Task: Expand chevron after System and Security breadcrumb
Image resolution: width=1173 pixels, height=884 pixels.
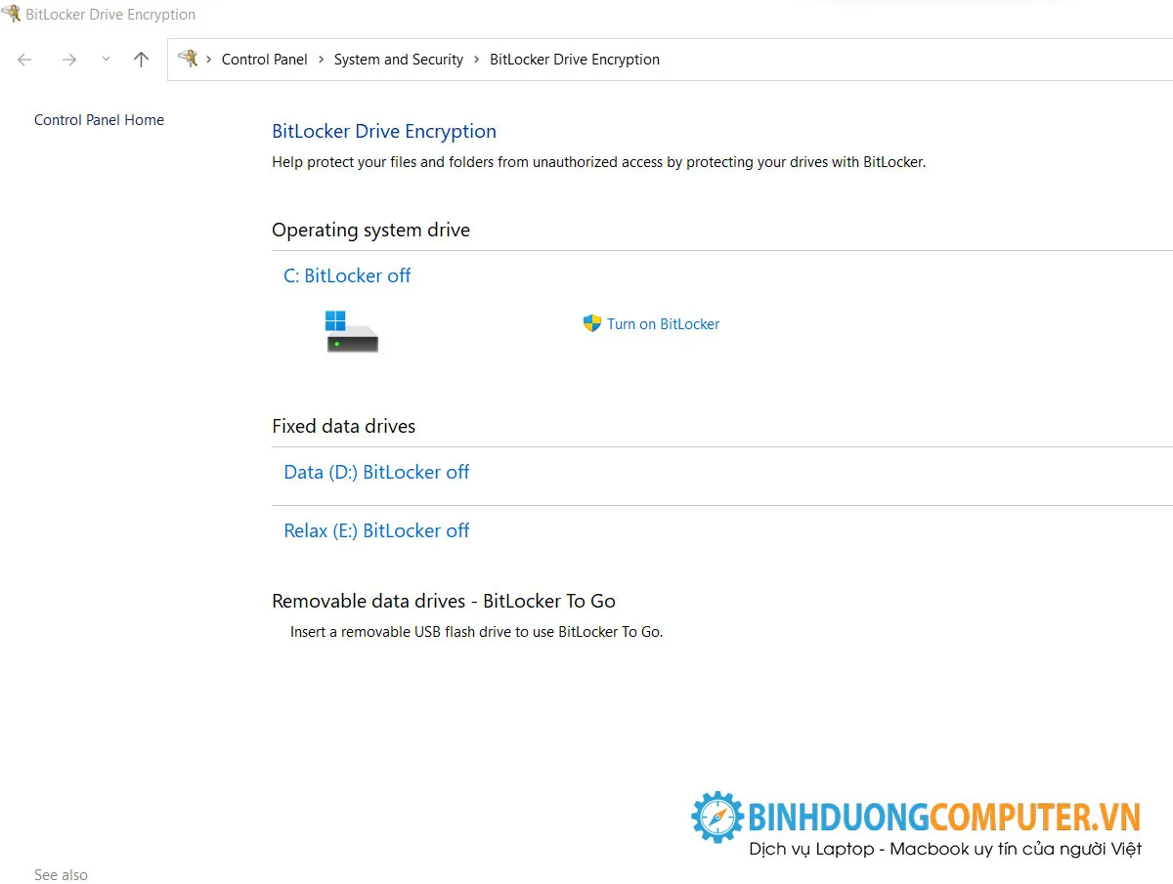Action: [x=477, y=60]
